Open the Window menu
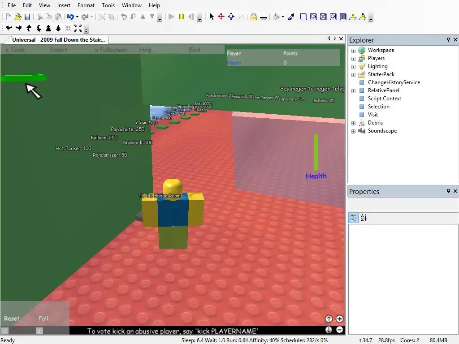 tap(132, 5)
